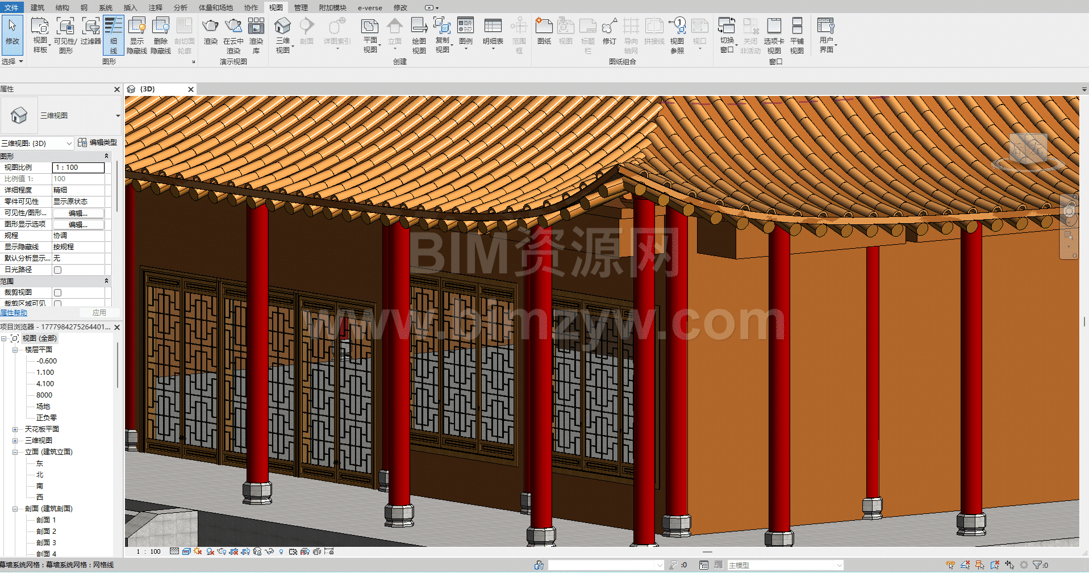The width and height of the screenshot is (1089, 573).
Task: Toggle 细线 thin lines
Action: click(x=113, y=35)
